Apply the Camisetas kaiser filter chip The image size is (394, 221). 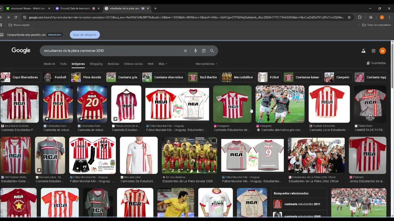click(x=303, y=77)
